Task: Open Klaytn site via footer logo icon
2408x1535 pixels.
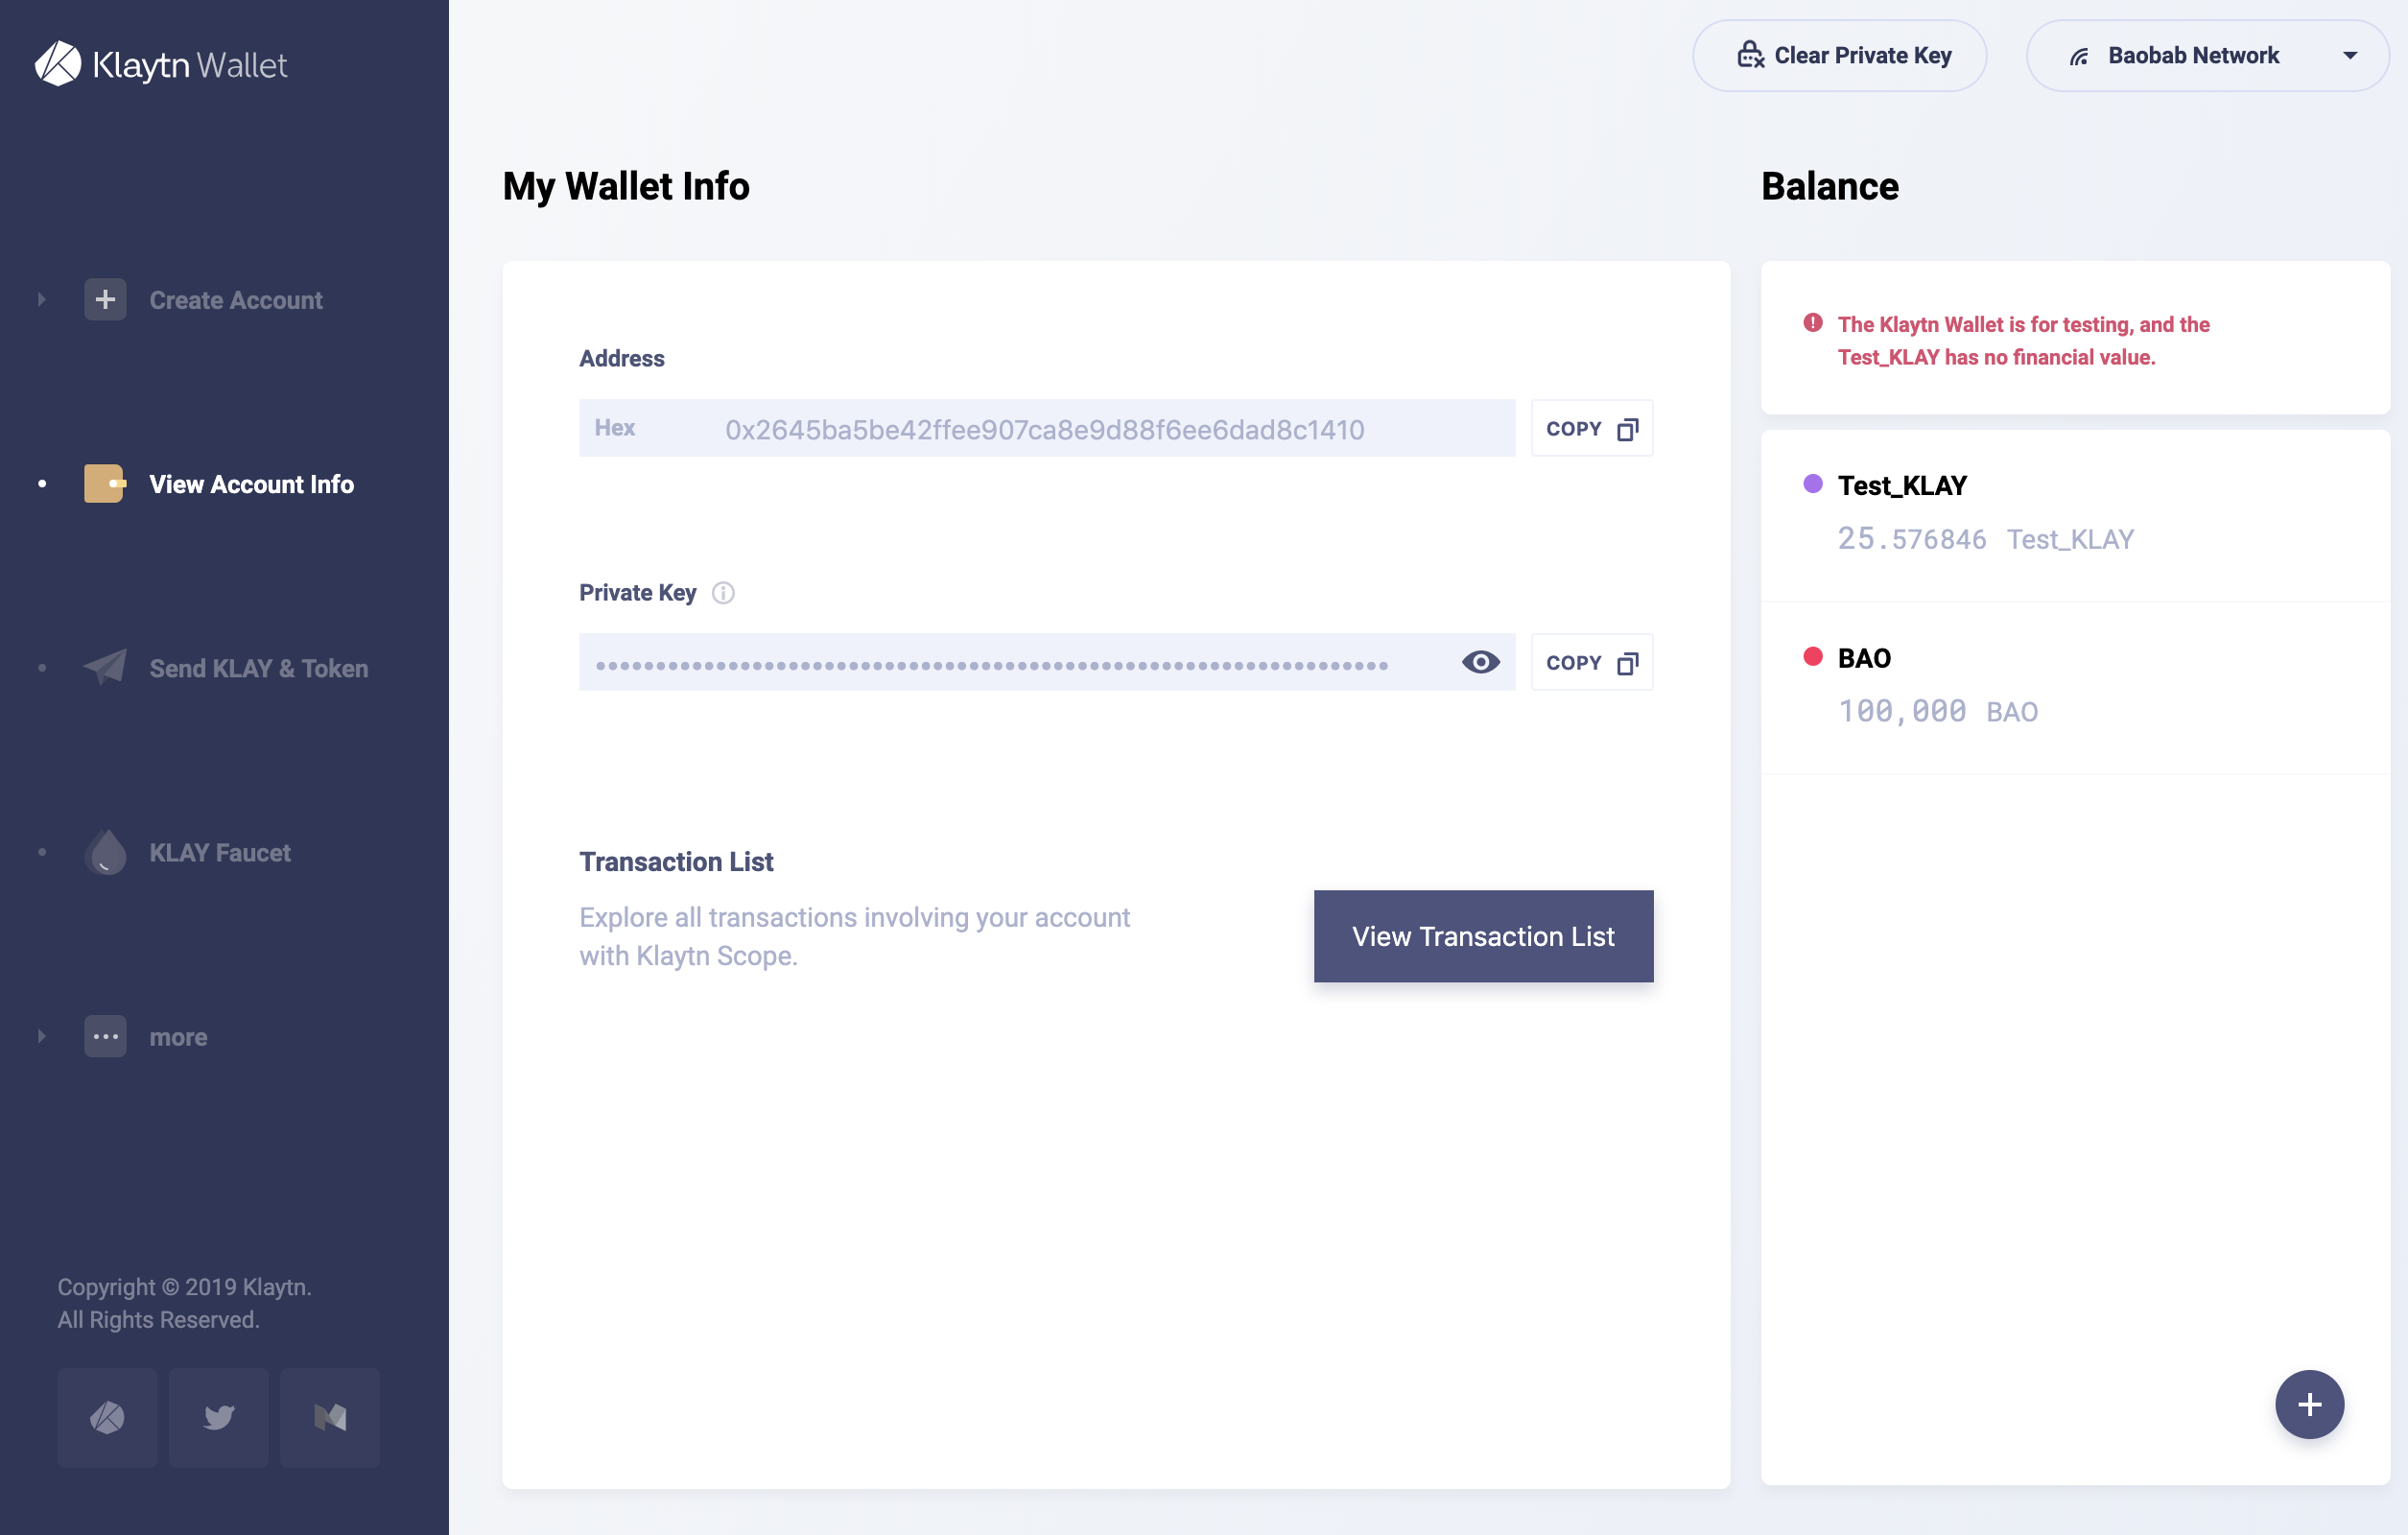Action: point(107,1417)
